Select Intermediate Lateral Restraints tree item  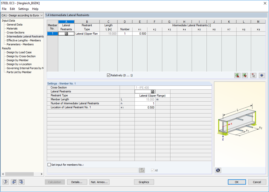point(25,36)
